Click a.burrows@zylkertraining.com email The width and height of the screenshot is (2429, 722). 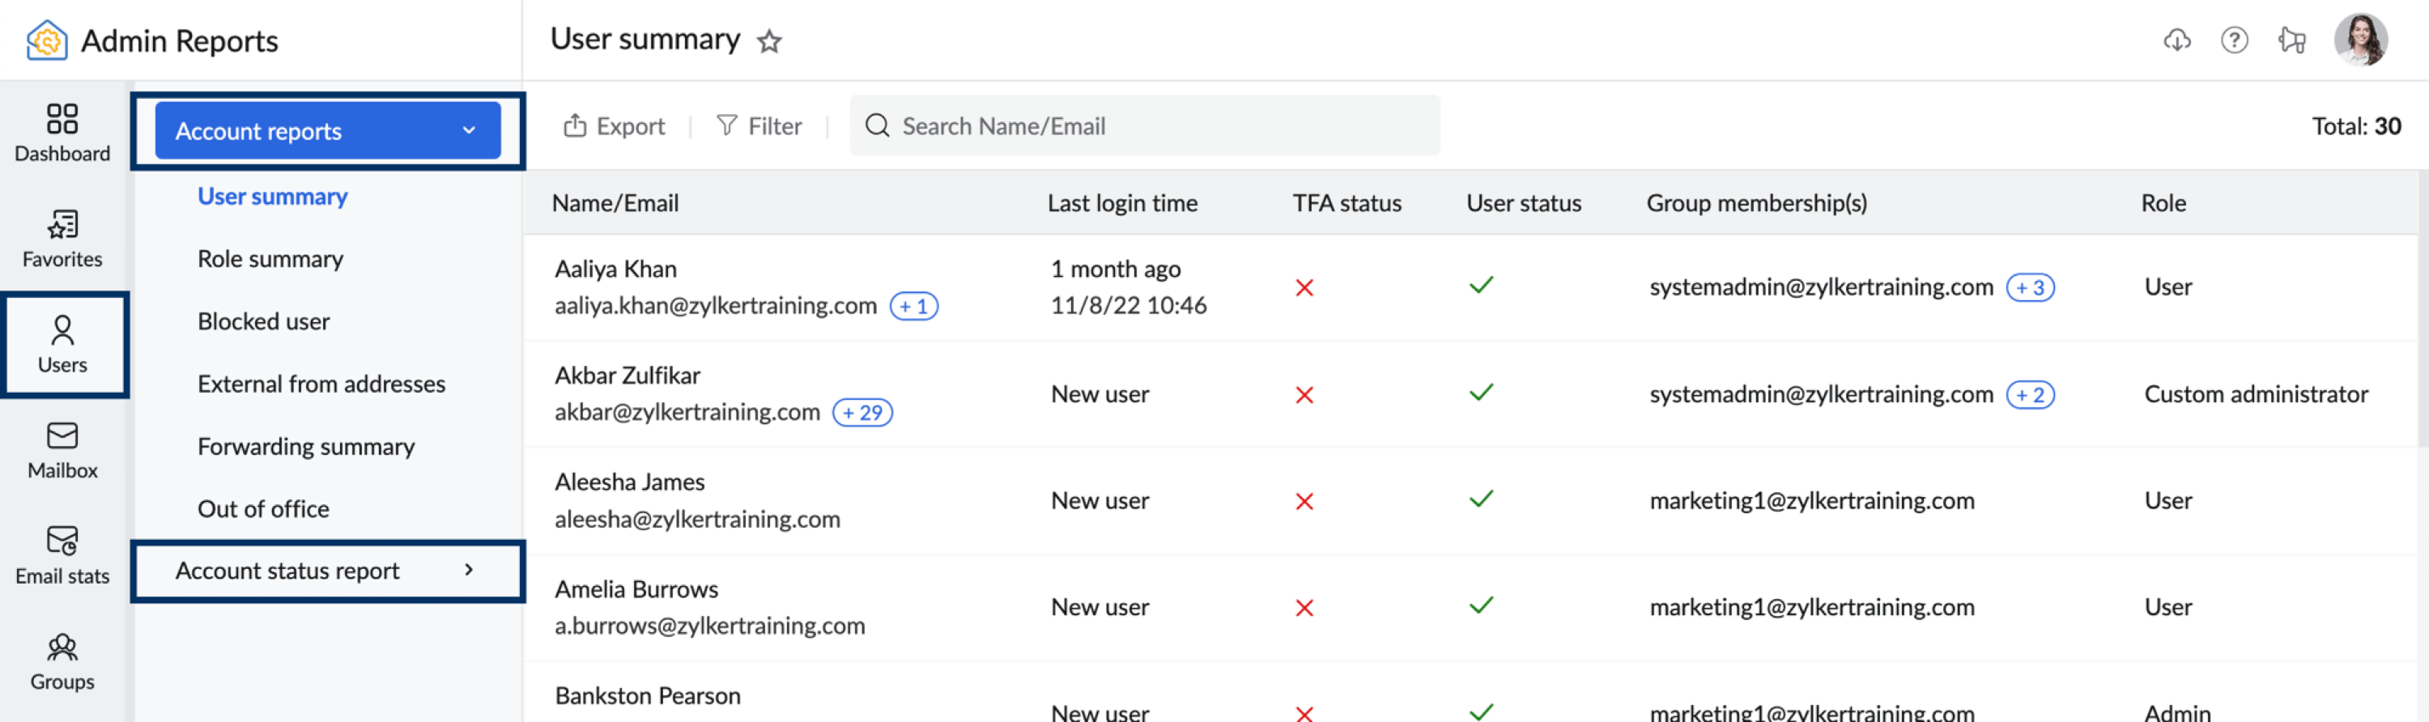pos(709,626)
